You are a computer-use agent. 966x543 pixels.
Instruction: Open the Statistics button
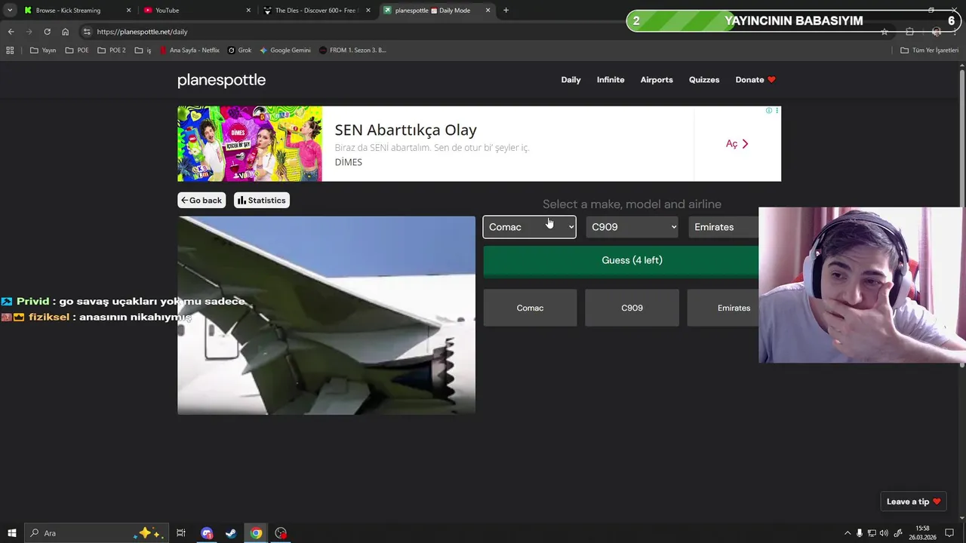[261, 200]
